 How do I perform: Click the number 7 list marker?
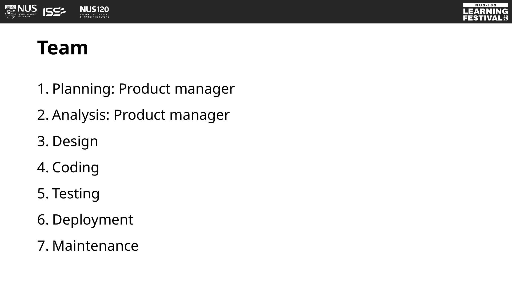43,246
